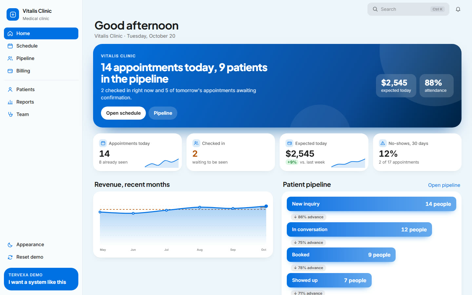Click the '75% advance' badge
Screen dimensions: 472x295
point(308,243)
